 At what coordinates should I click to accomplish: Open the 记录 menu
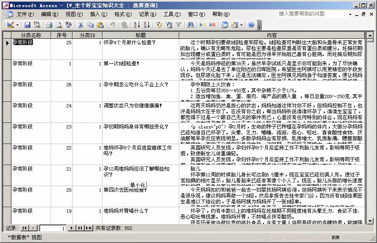(x=148, y=14)
